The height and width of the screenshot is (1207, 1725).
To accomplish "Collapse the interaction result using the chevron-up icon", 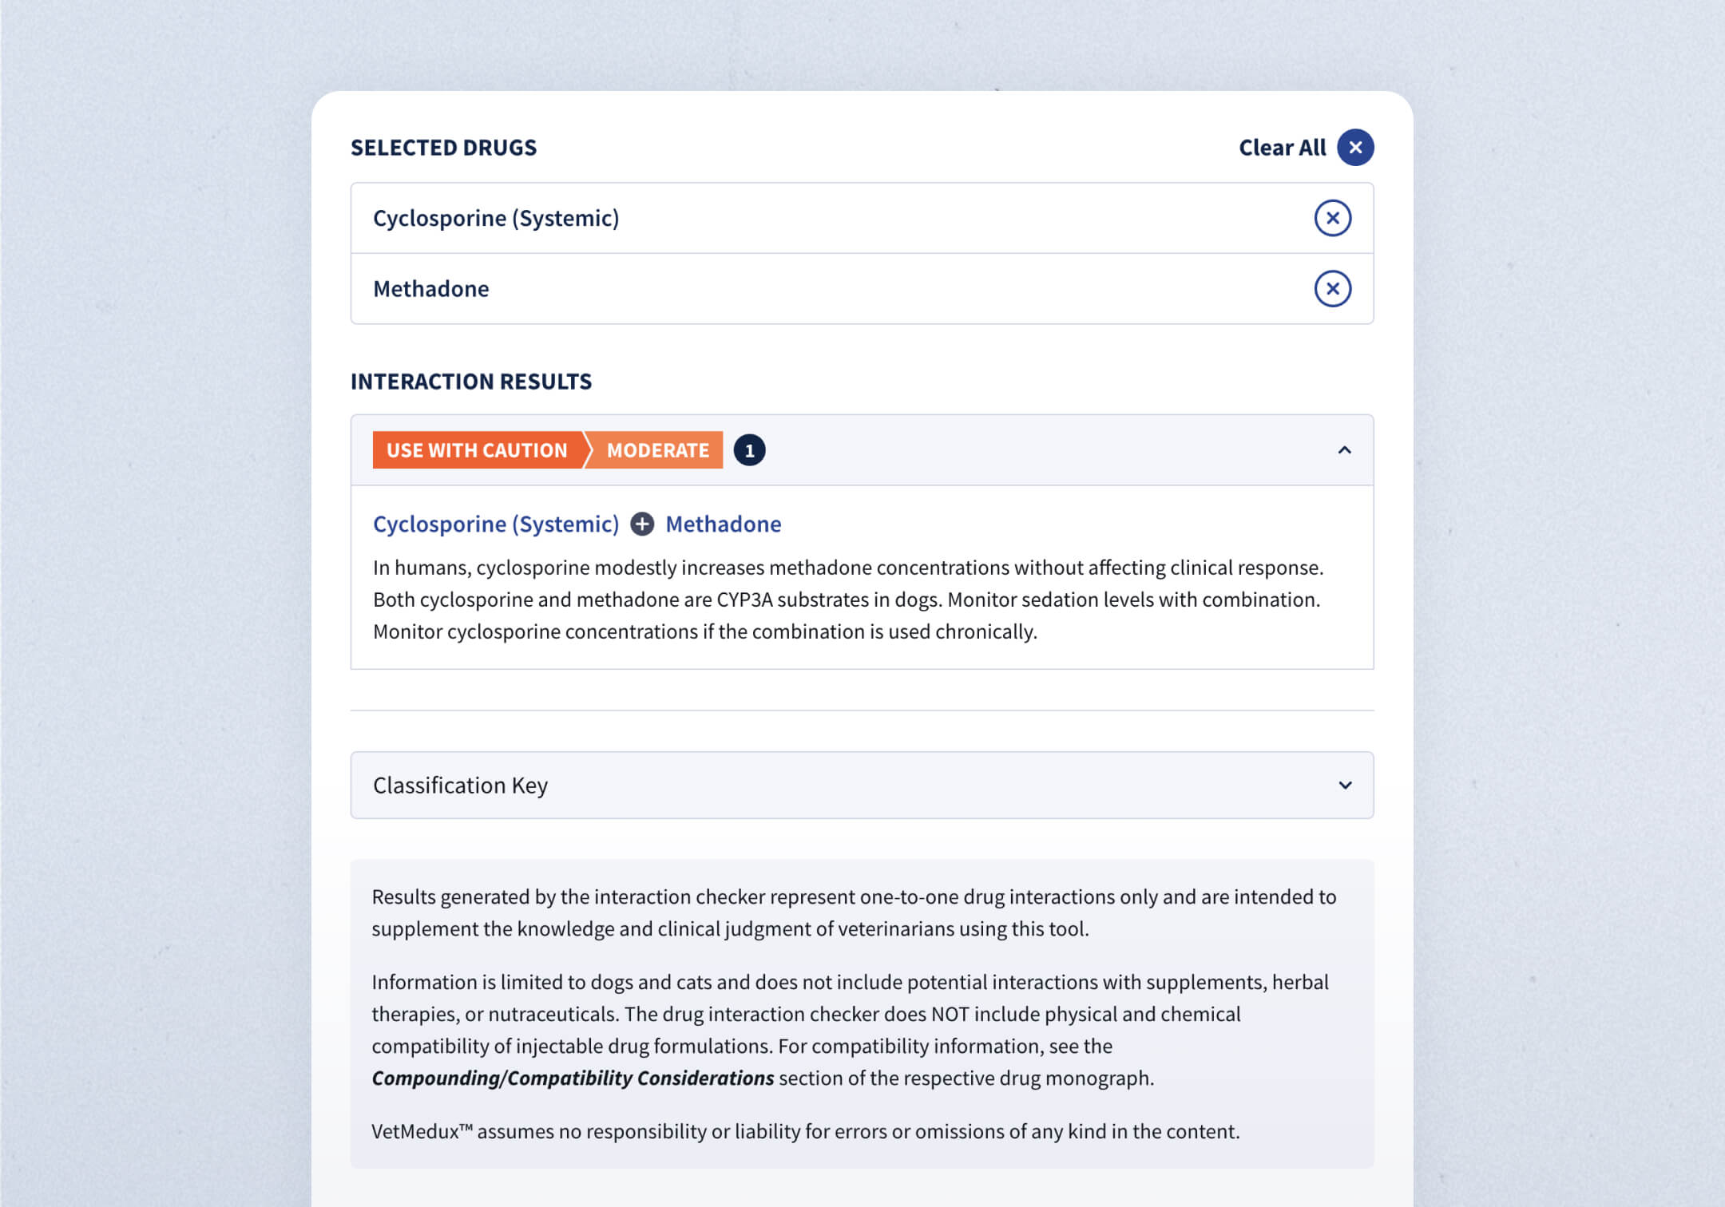I will pos(1346,449).
